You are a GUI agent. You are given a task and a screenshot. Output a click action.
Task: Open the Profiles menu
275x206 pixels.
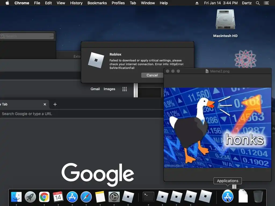pos(118,3)
